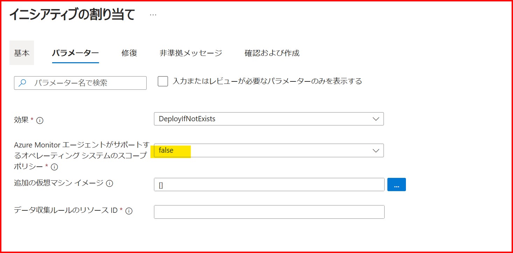513x253 pixels.
Task: Click the info icon next to 追加の仮想マシン イメージ
Action: coord(110,183)
